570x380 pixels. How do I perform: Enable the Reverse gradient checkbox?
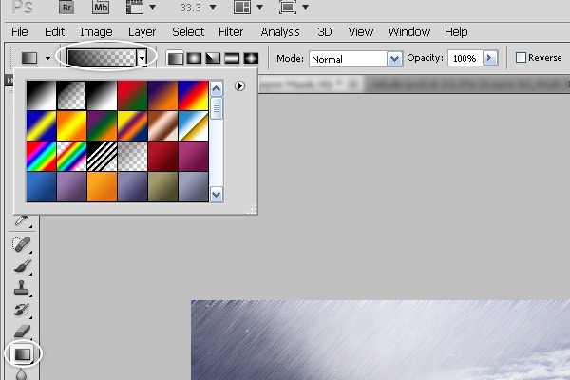click(521, 58)
